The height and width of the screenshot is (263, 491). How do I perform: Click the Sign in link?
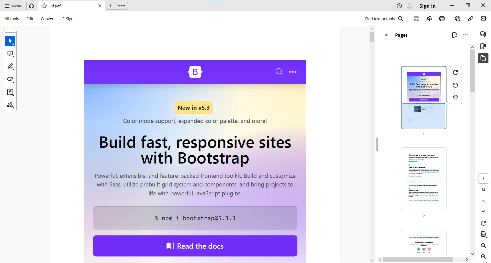point(427,6)
